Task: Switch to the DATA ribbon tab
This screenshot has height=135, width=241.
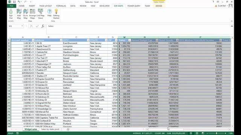Action: (x=73, y=6)
